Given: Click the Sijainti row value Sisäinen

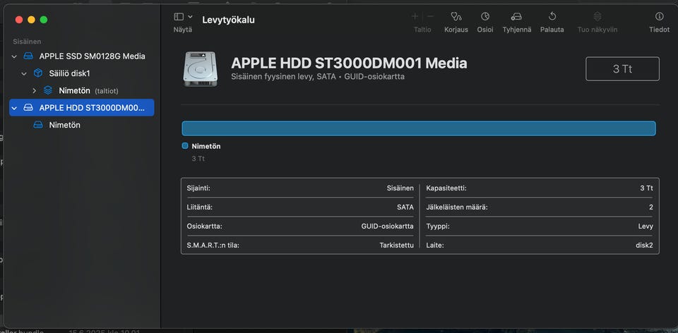Looking at the screenshot, I should 400,188.
